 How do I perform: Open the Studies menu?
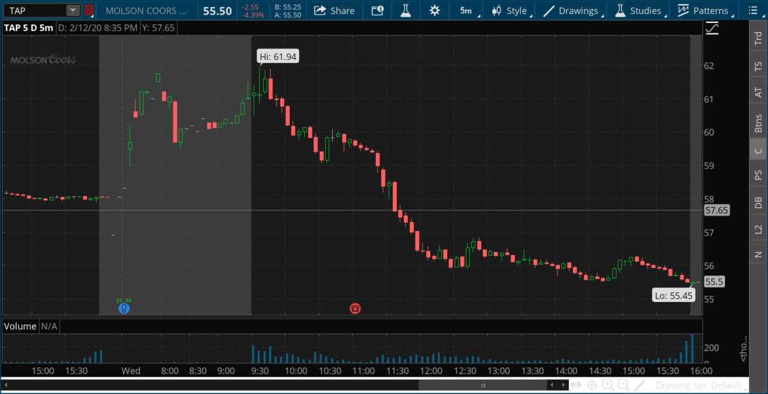pyautogui.click(x=639, y=10)
